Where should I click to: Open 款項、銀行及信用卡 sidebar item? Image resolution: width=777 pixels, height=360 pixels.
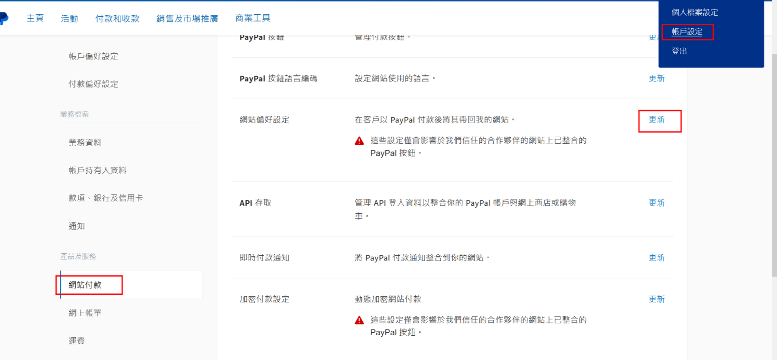point(106,198)
